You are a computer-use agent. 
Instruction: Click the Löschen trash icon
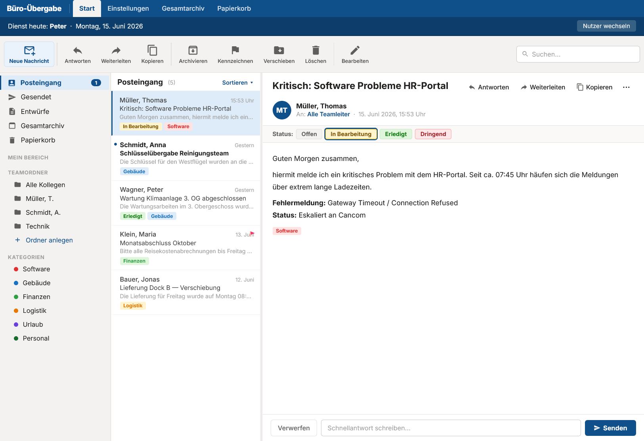tap(316, 50)
